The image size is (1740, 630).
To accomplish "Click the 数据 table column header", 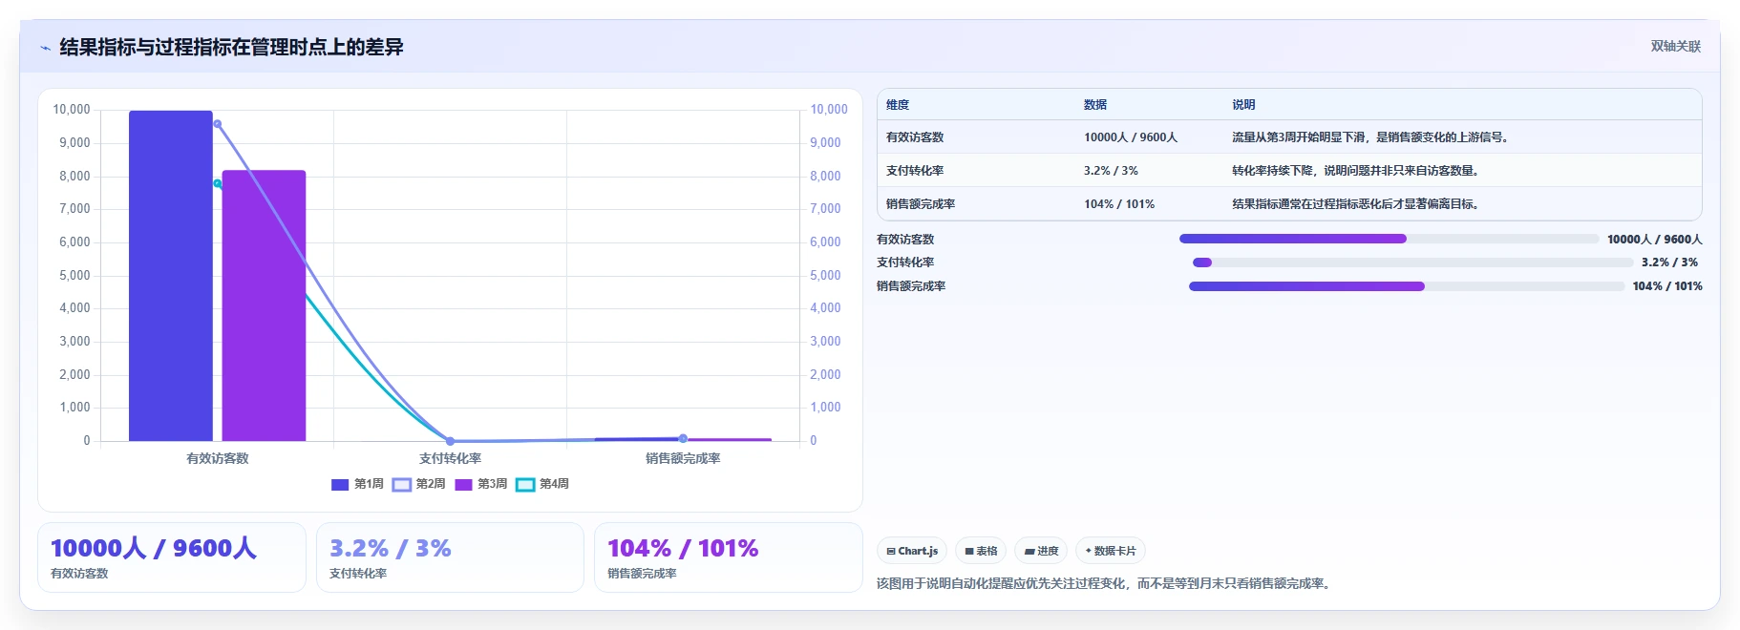I will coord(1095,105).
